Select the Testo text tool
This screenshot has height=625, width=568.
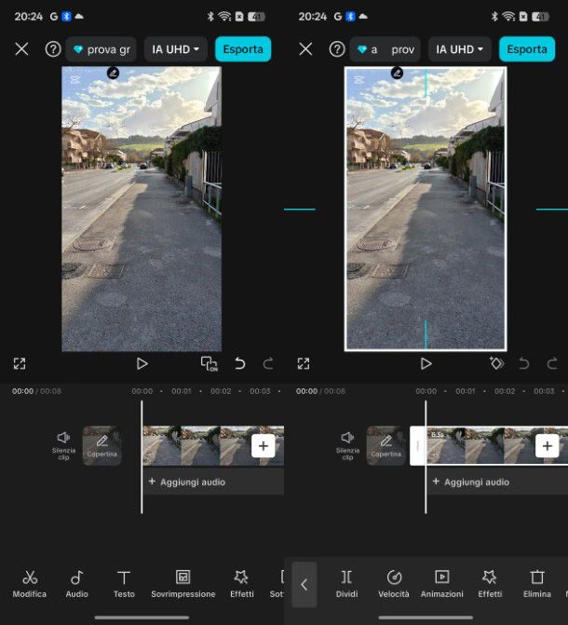point(124,584)
